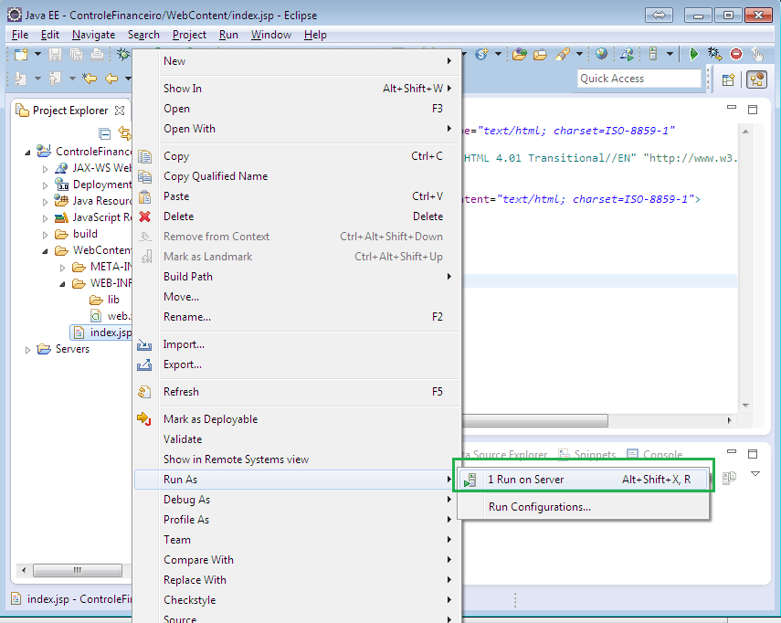Click the Quick Access search field
Screen dimensions: 781x623
[639, 79]
